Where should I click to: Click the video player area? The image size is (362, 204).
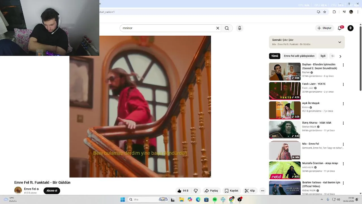140,107
